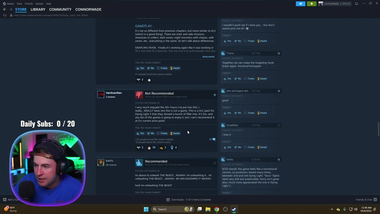Click the star icon beside ScrapBaby

tap(279, 125)
